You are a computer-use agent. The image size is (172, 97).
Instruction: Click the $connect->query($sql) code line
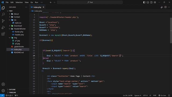click(x=59, y=68)
